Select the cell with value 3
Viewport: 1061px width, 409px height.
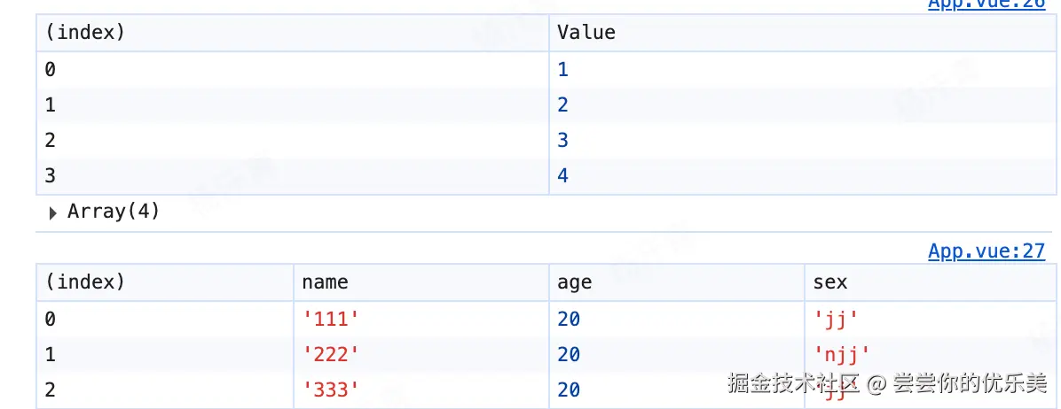[x=562, y=140]
